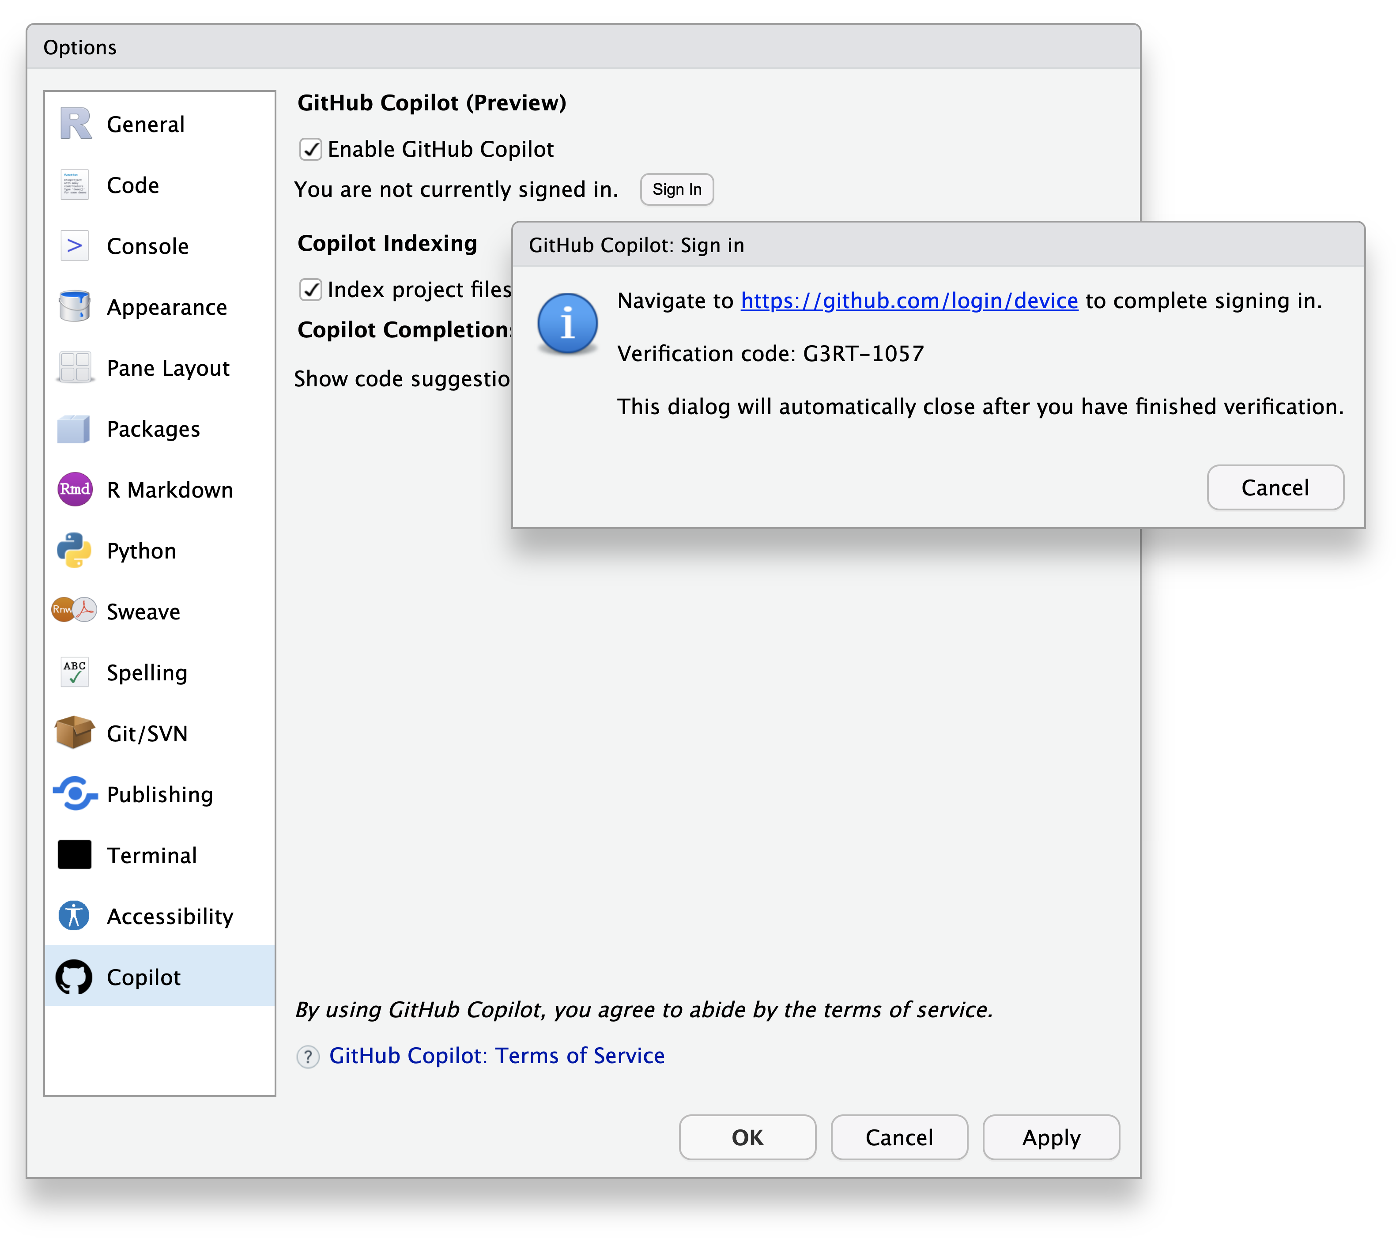
Task: Select the Accessibility figure icon
Action: click(75, 916)
